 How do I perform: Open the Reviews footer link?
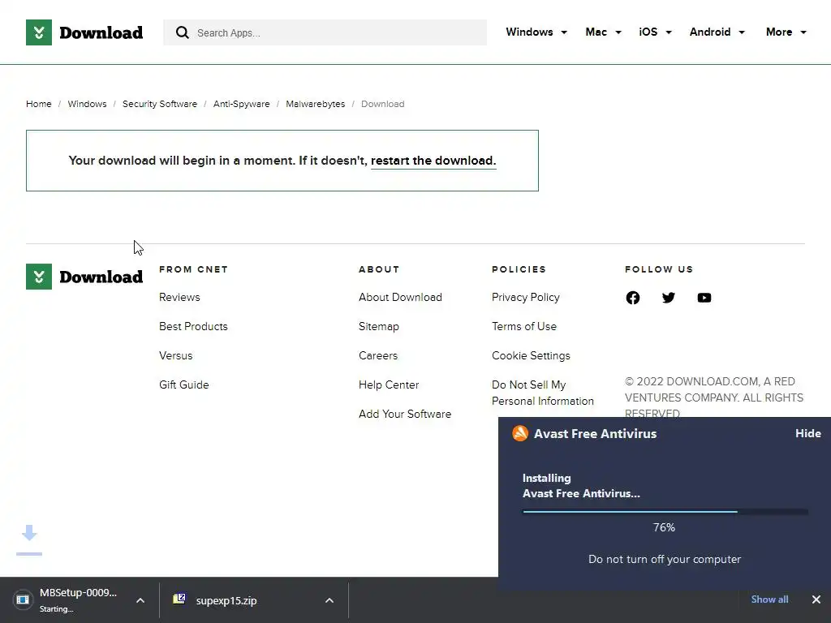point(179,297)
